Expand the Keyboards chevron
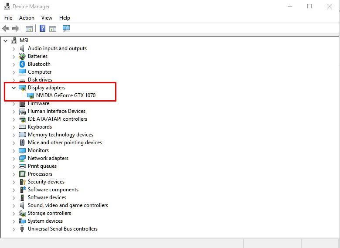The width and height of the screenshot is (340, 248). coord(14,127)
